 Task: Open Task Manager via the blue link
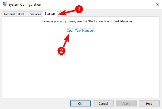[81, 31]
